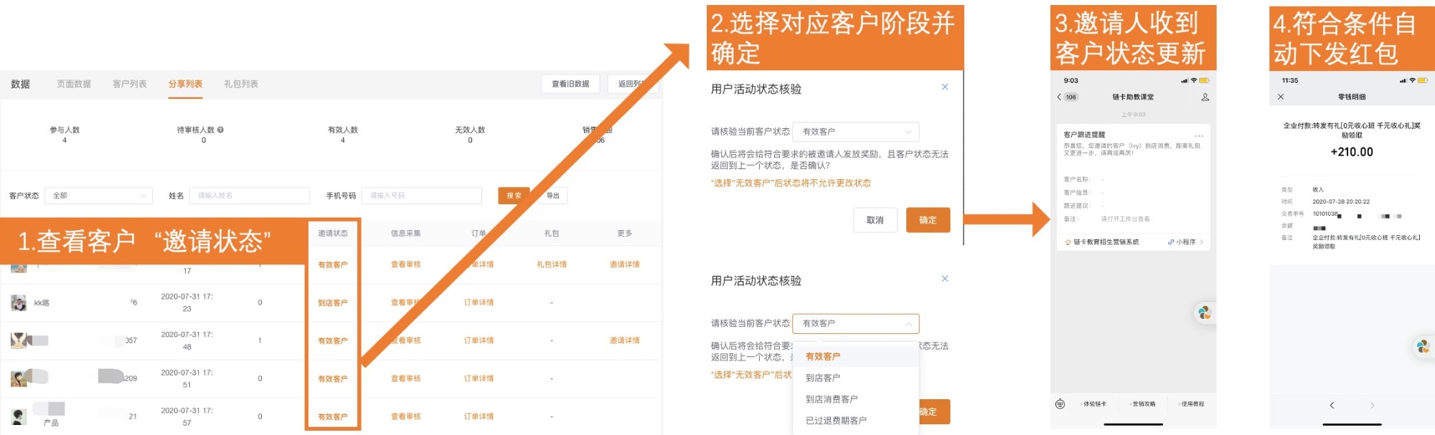Screen dimensions: 1435x435
Task: Switch to the 客户列表 tab
Action: click(129, 84)
